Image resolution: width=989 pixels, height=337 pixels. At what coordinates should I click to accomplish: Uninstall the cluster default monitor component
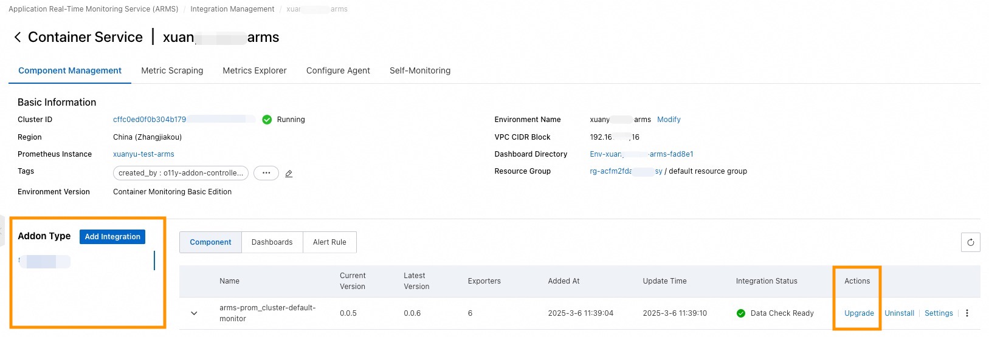tap(899, 313)
